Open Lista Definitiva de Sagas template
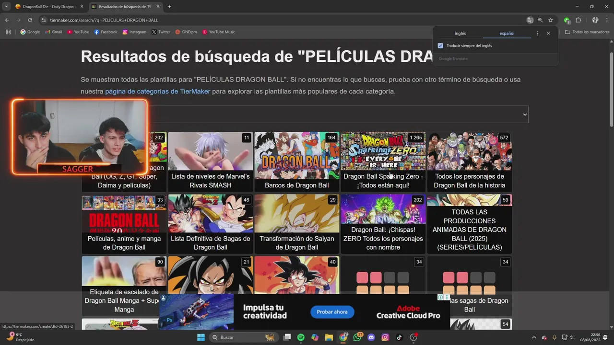614x345 pixels. point(211,224)
